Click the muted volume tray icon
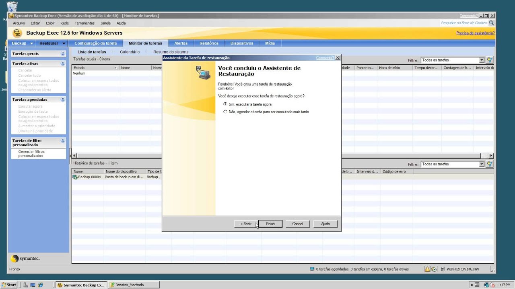515x289 pixels. click(491, 285)
